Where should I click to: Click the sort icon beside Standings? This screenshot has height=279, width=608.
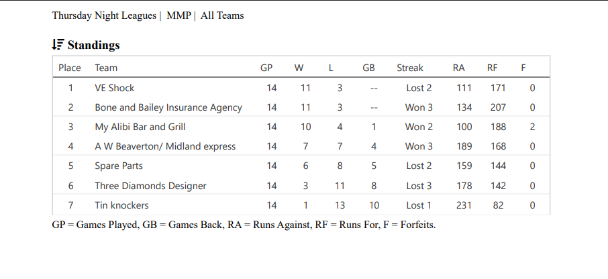coord(58,45)
